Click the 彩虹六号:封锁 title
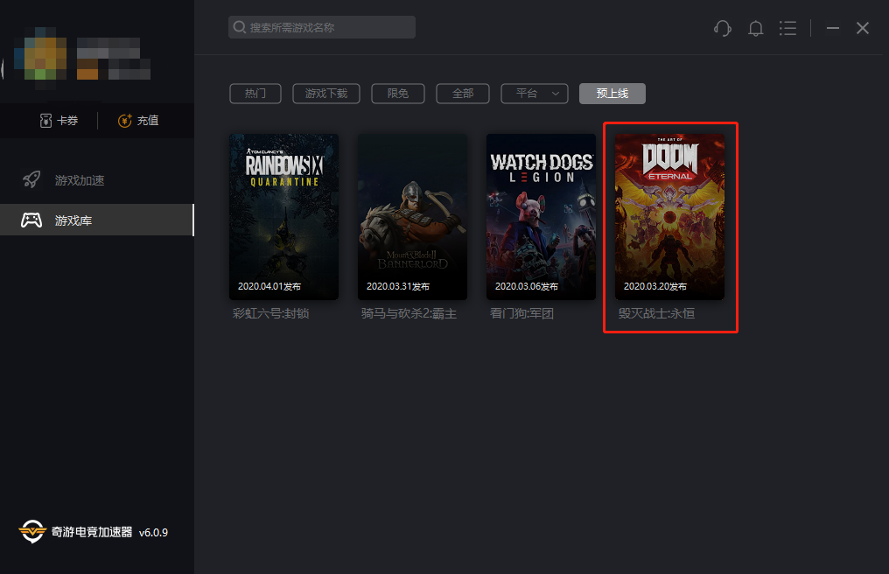Viewport: 889px width, 574px height. tap(271, 313)
